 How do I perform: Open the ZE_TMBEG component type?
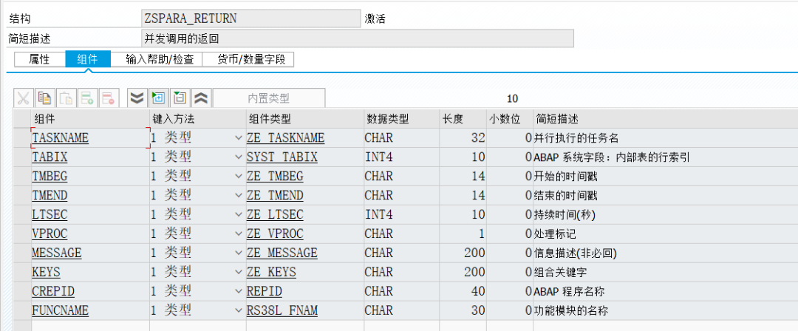[x=275, y=176]
